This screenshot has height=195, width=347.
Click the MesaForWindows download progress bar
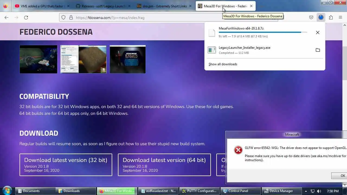pyautogui.click(x=263, y=32)
